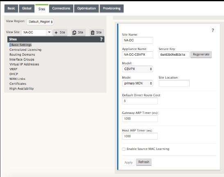Image resolution: width=224 pixels, height=177 pixels.
Task: Switch to the Connections tab
Action: pyautogui.click(x=61, y=9)
